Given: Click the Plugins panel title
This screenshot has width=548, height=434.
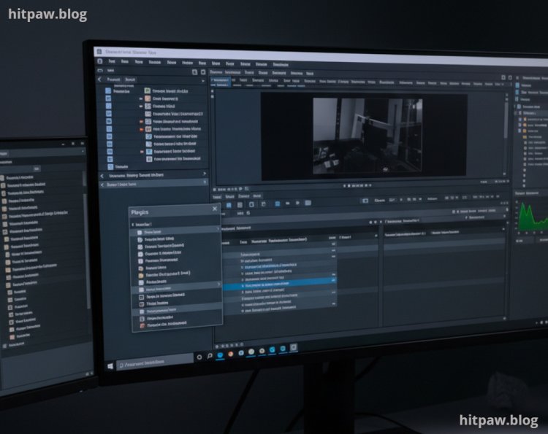Looking at the screenshot, I should coord(140,212).
